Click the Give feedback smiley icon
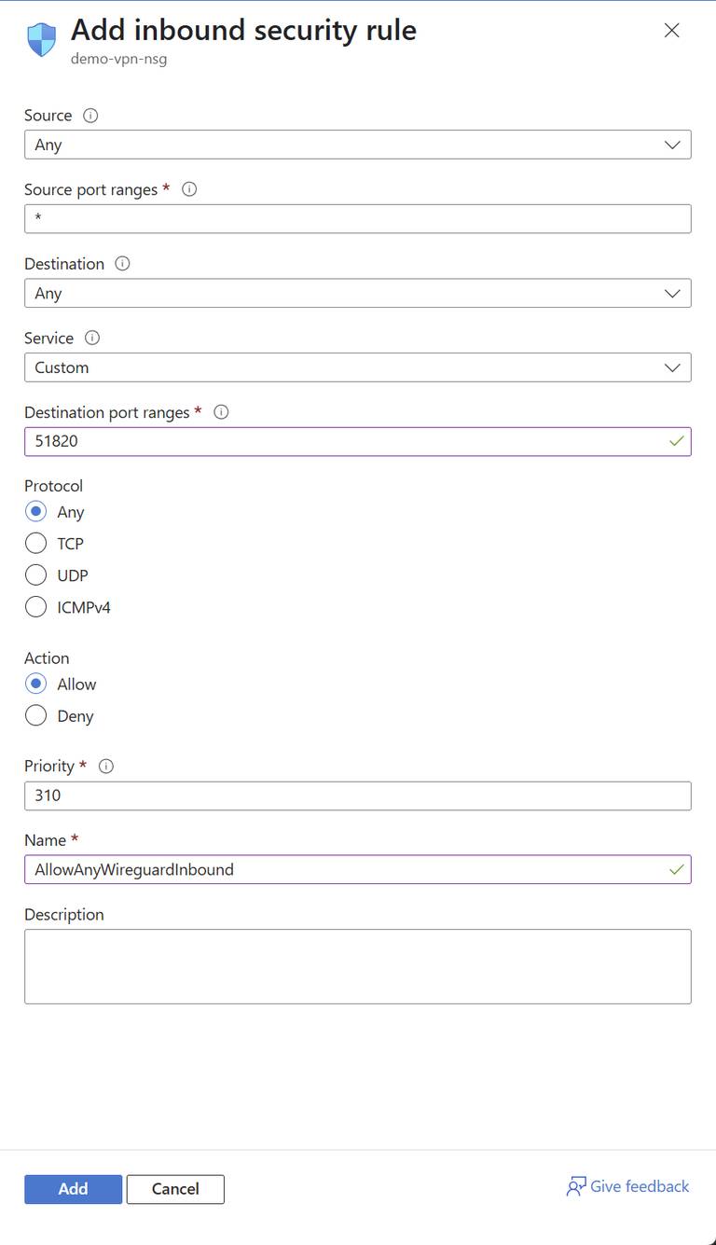 576,1185
